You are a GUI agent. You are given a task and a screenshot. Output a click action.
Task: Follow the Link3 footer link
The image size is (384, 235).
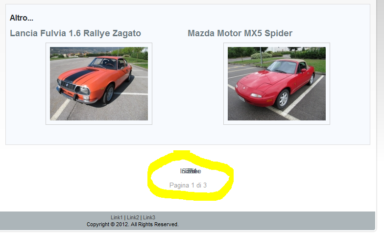[149, 217]
